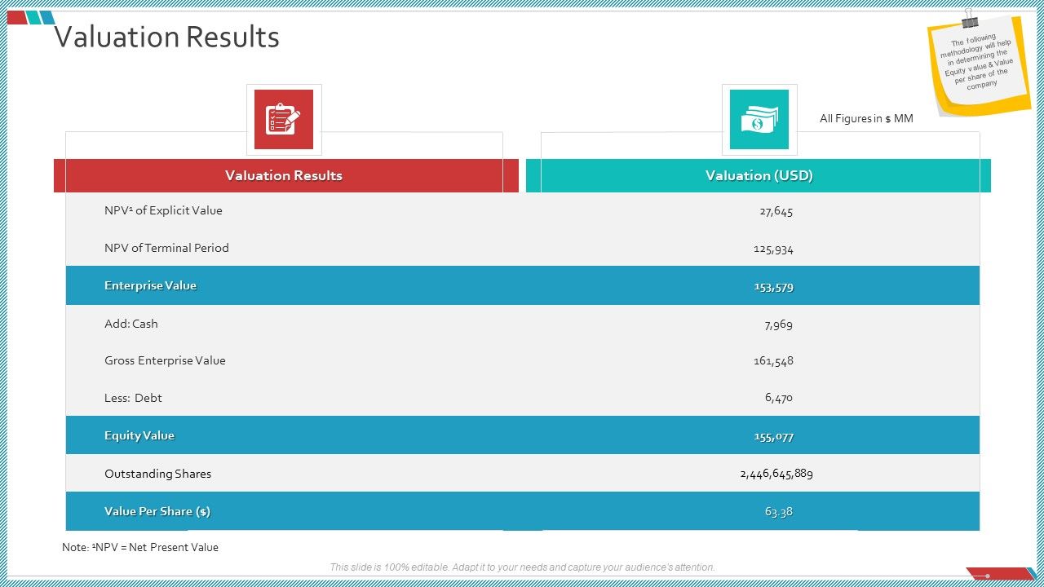Click the red checklist clipboard icon
The width and height of the screenshot is (1044, 587).
284,120
